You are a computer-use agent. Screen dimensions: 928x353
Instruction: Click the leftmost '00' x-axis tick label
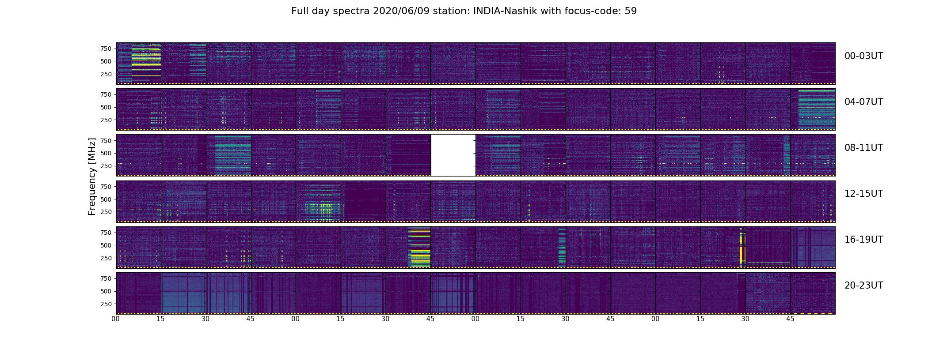click(x=116, y=319)
